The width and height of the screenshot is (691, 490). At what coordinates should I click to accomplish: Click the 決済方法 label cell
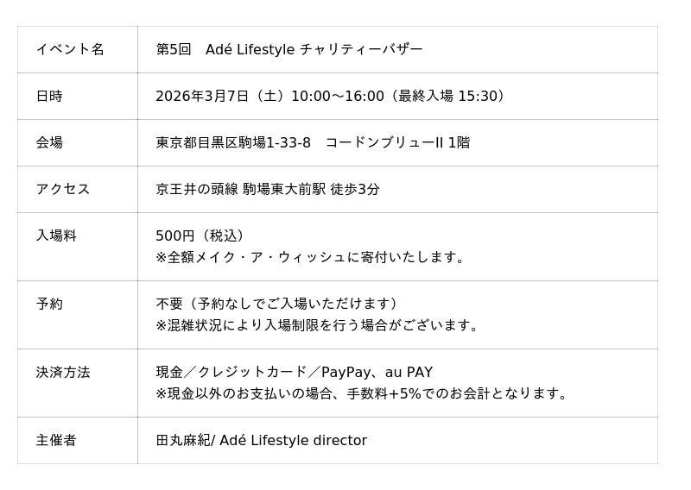tap(63, 372)
